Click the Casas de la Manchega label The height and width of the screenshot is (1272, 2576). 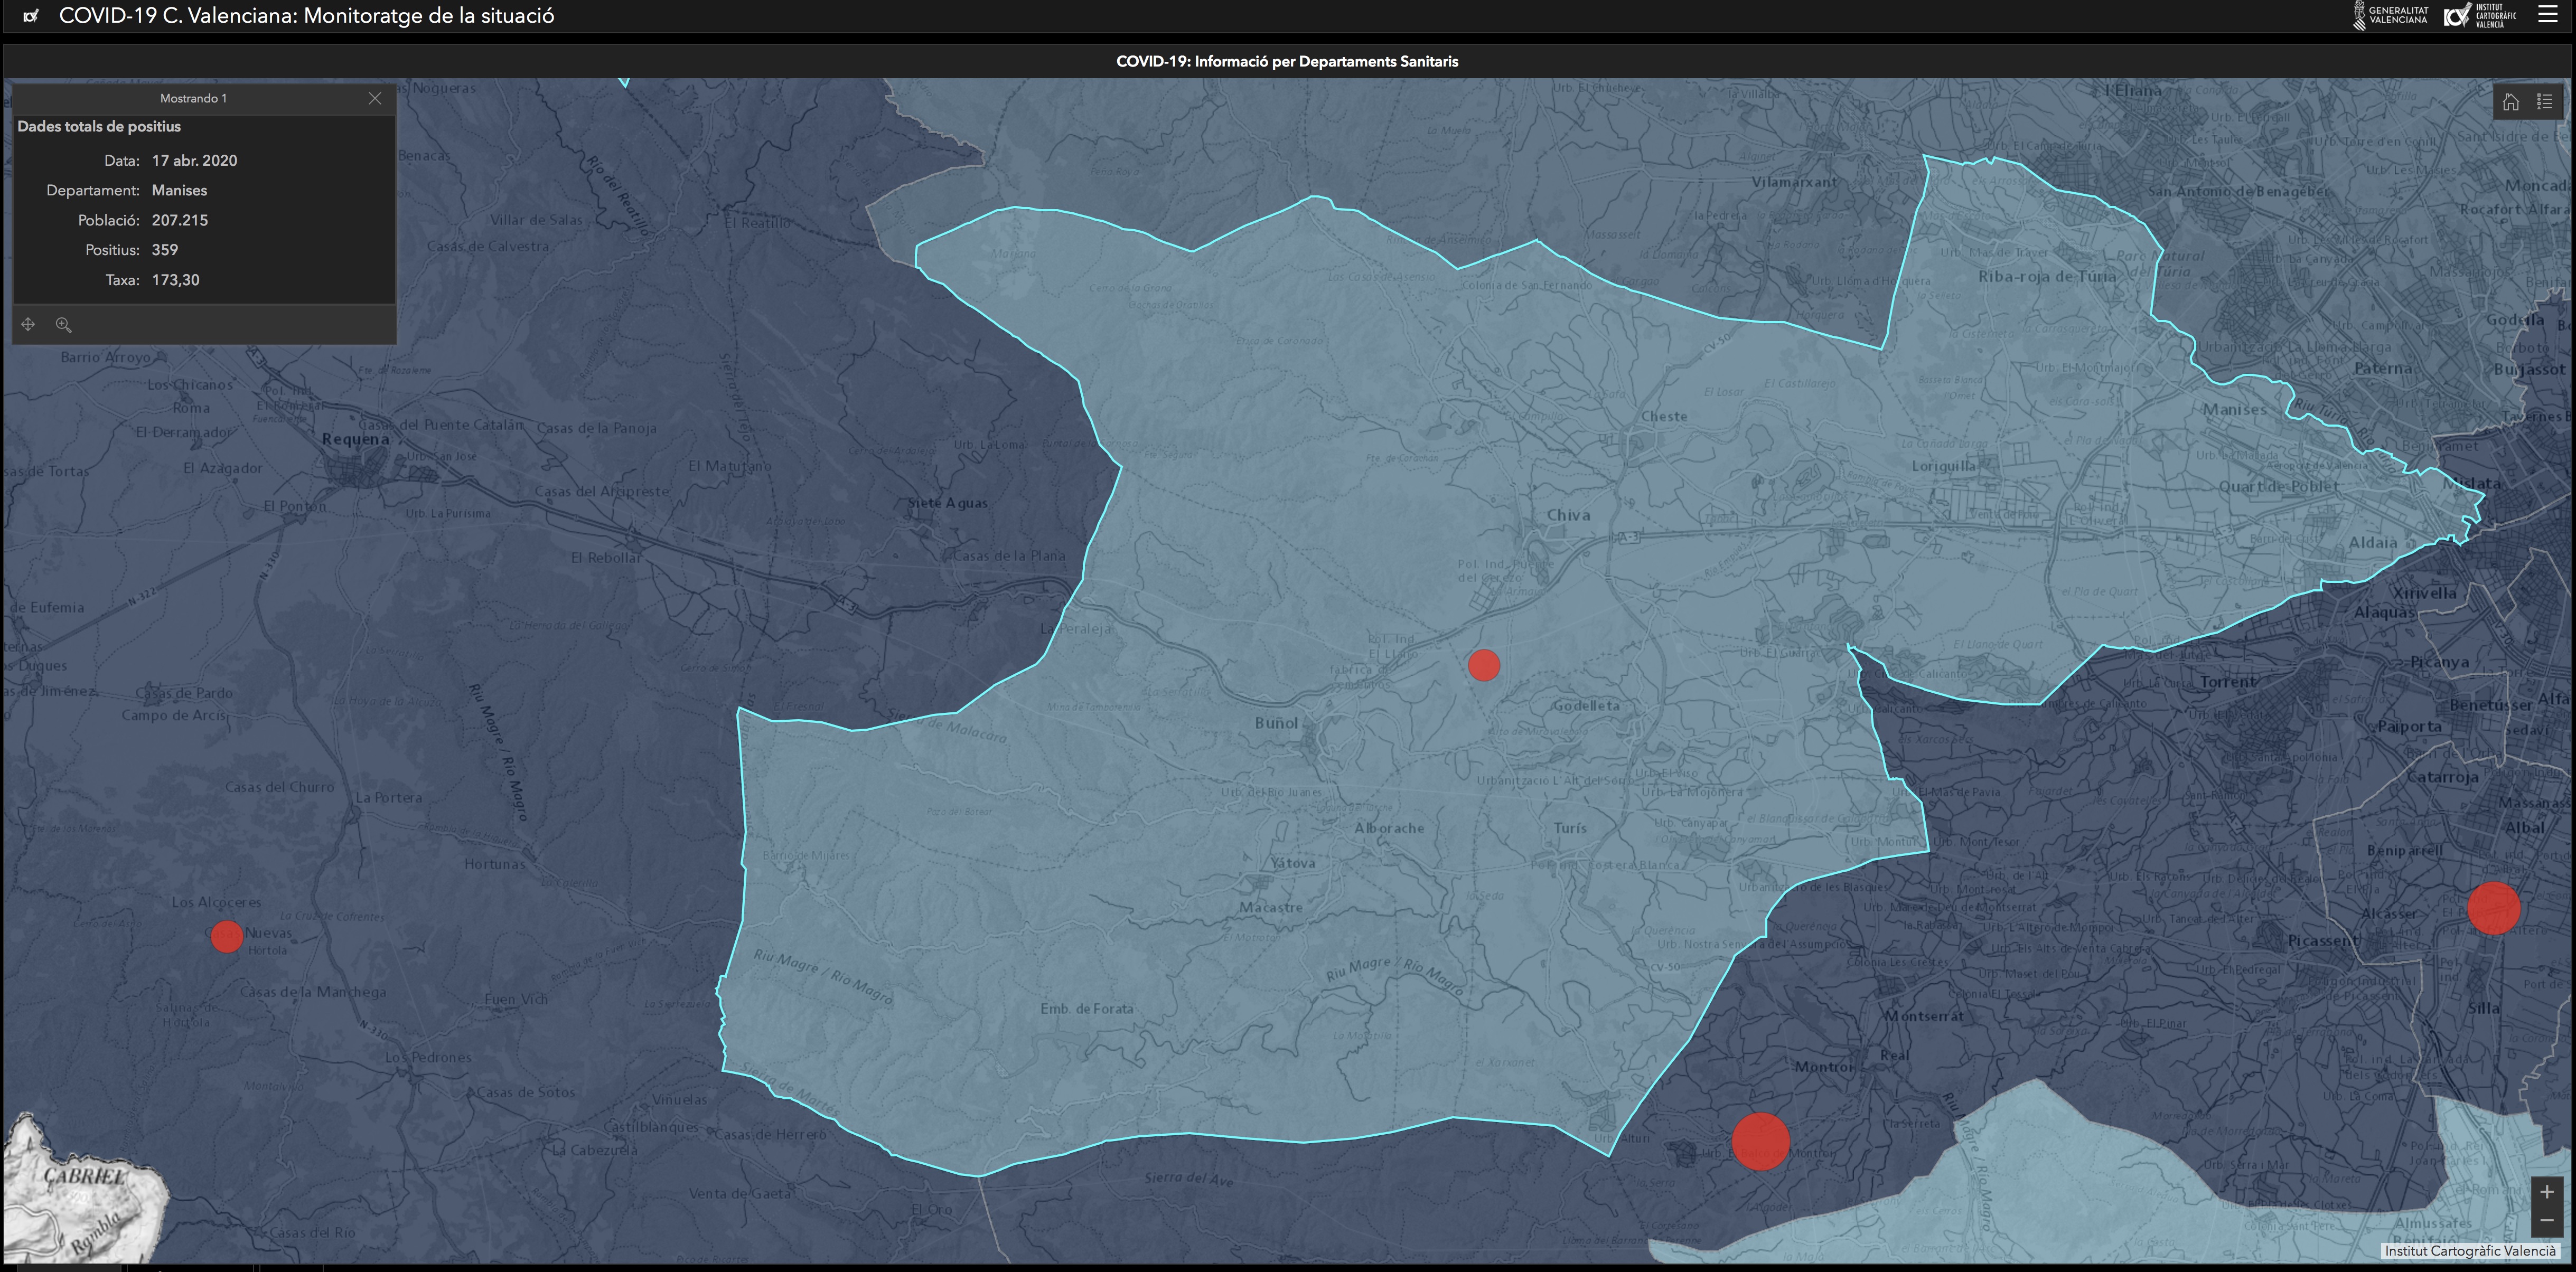coord(313,992)
